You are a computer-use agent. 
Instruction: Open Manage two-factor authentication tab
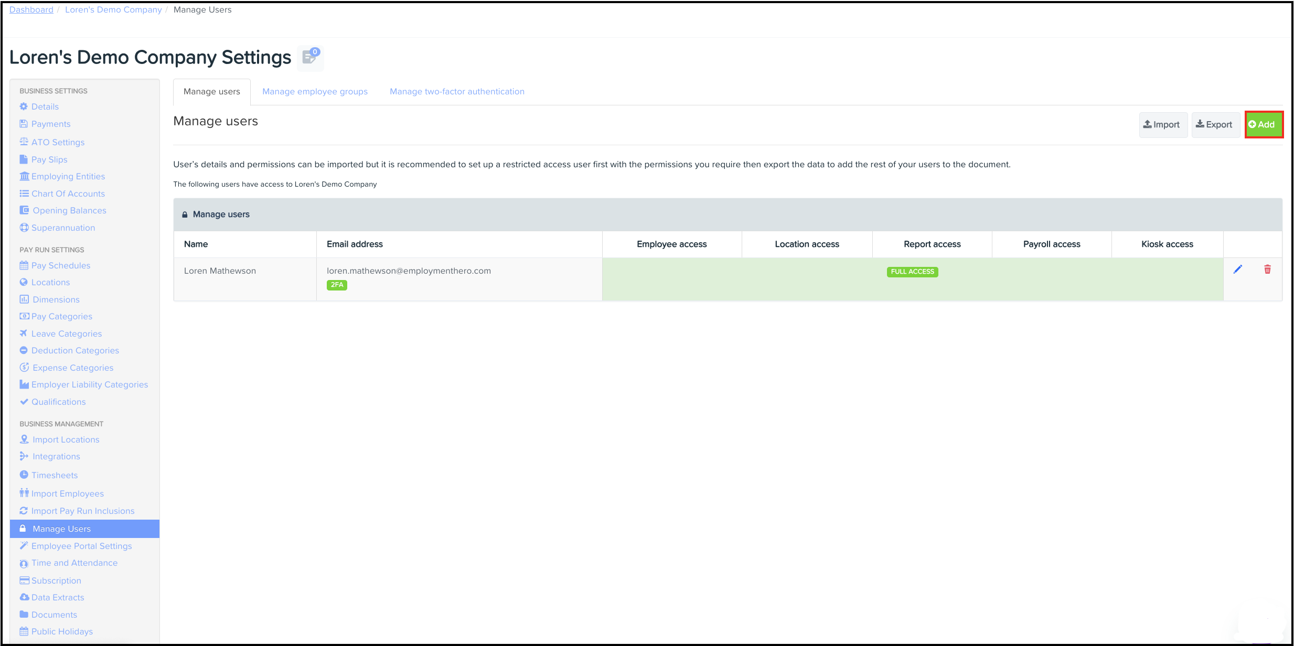pyautogui.click(x=457, y=92)
